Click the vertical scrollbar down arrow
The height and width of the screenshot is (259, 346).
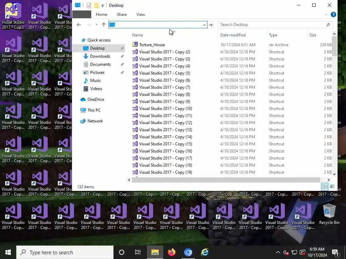pyautogui.click(x=334, y=174)
